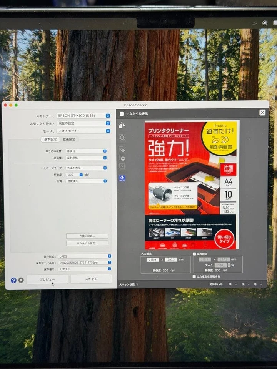This screenshot has width=277, height=369.
Task: Click 26.85 MB file size text
Action: (216, 284)
